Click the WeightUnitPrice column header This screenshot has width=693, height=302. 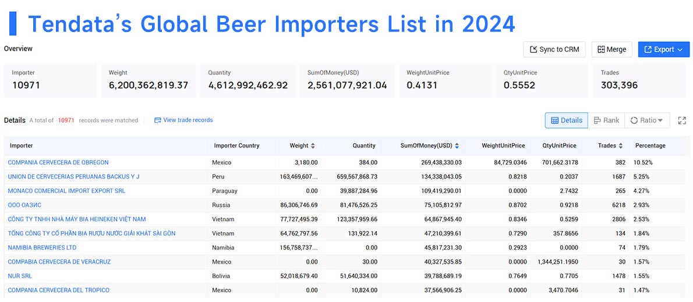(503, 145)
